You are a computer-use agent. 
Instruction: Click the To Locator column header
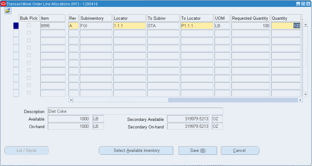point(197,18)
